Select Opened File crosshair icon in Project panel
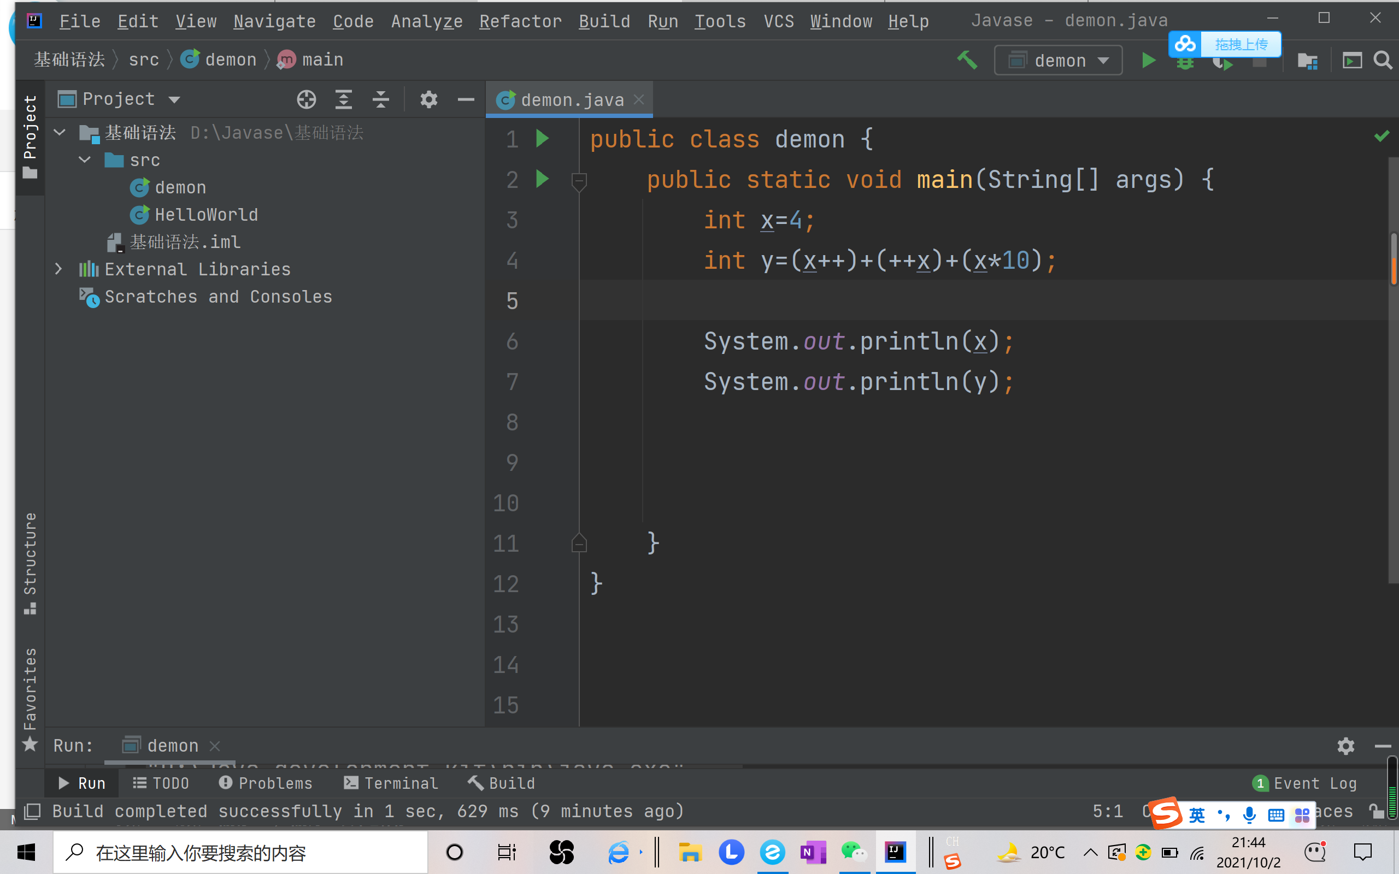1399x874 pixels. coord(307,99)
